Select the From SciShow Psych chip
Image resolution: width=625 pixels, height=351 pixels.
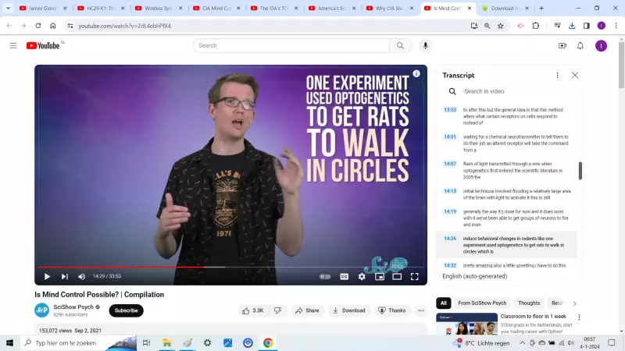(482, 303)
